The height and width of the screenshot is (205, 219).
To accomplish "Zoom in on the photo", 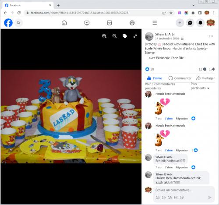I will tap(104, 36).
